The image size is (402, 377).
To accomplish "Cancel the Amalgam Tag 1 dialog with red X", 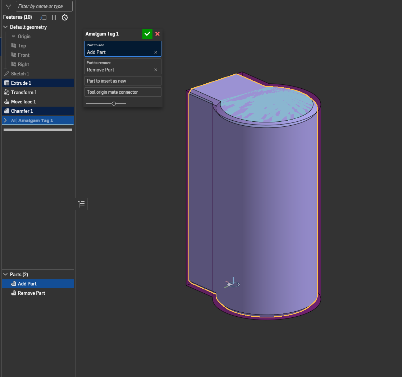I will [x=157, y=34].
